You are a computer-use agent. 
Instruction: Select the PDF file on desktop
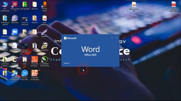tap(174, 7)
